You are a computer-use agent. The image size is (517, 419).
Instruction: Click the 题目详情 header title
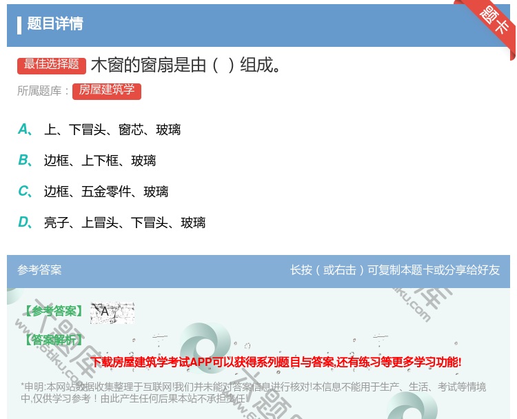[55, 24]
